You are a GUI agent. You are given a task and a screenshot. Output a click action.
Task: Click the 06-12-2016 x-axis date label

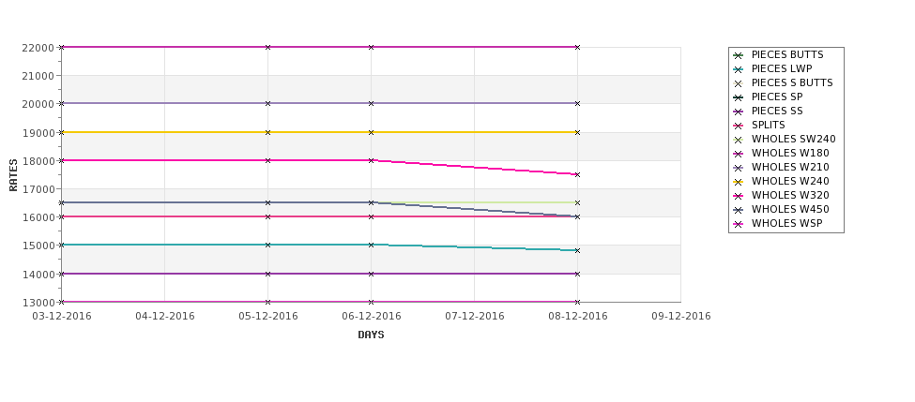point(371,317)
